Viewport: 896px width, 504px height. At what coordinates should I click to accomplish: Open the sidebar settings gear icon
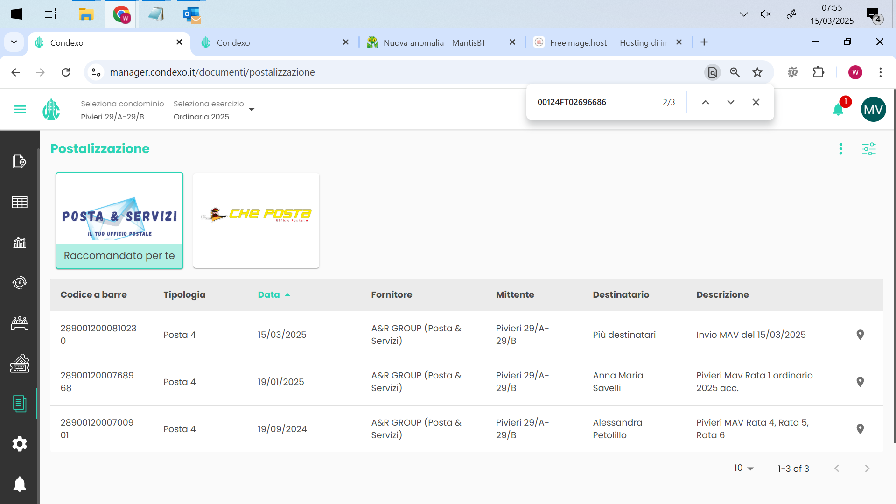click(20, 444)
